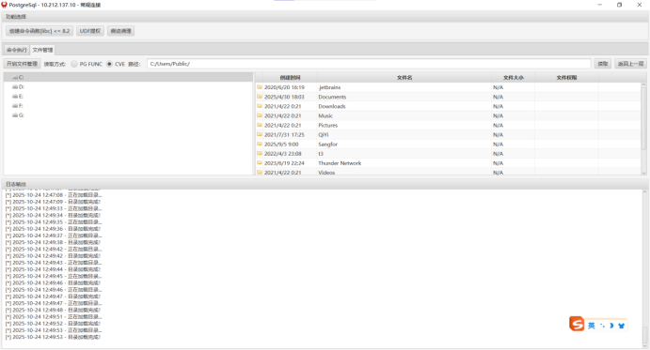This screenshot has width=650, height=350.
Task: Click the t3 folder icon
Action: pos(260,154)
